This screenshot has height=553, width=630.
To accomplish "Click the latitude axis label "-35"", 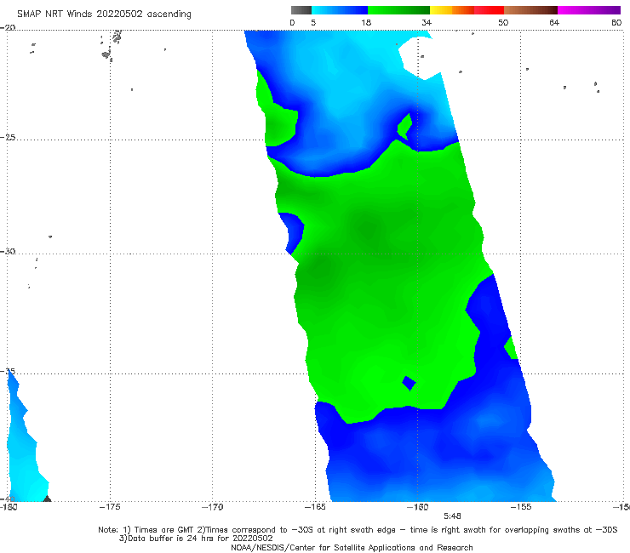I will [x=8, y=372].
